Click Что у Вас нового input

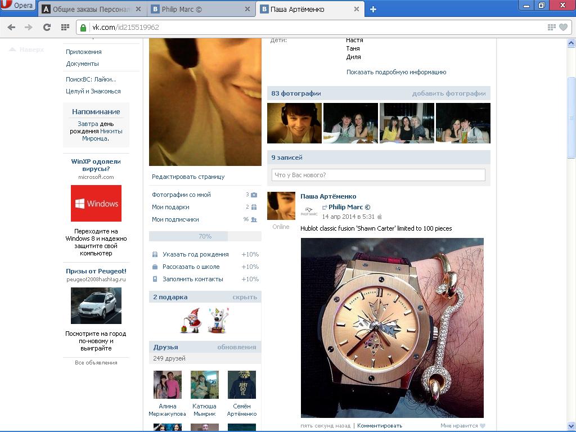(379, 175)
